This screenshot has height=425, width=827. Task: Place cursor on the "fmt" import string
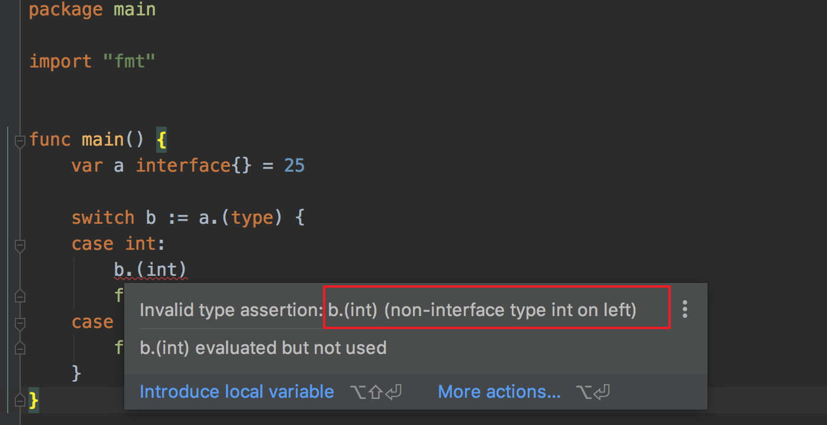point(129,62)
